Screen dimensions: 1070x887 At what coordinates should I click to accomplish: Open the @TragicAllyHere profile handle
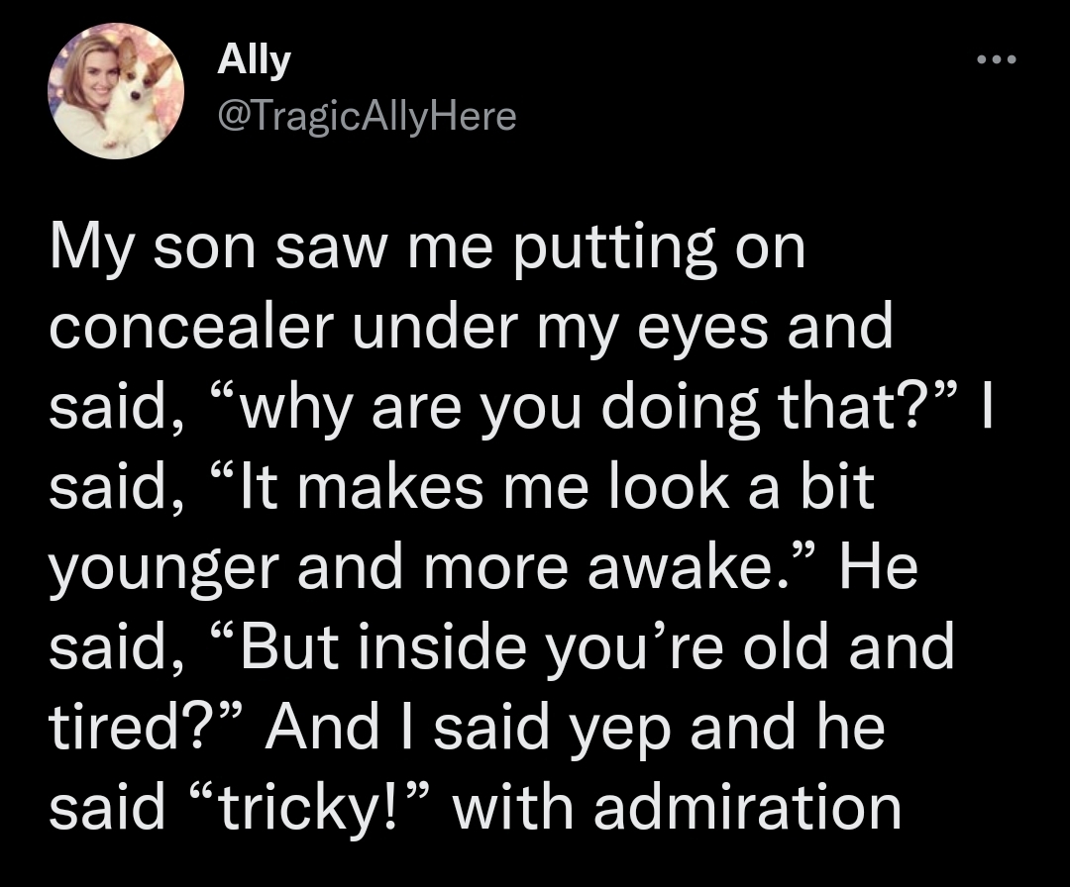coord(367,117)
